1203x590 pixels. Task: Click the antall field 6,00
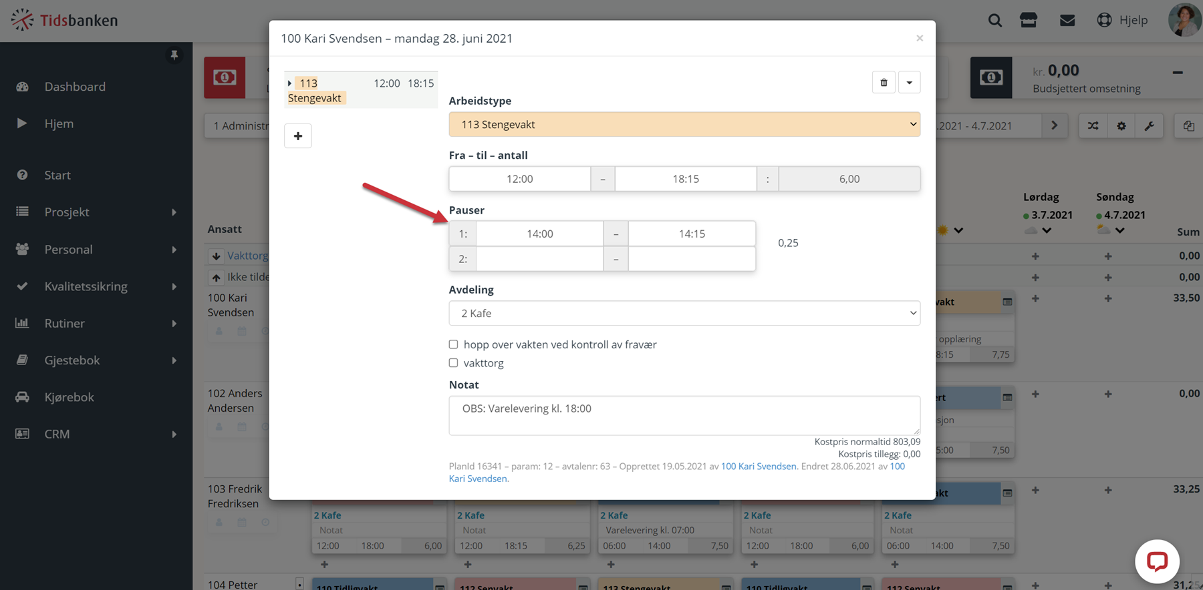(x=849, y=179)
